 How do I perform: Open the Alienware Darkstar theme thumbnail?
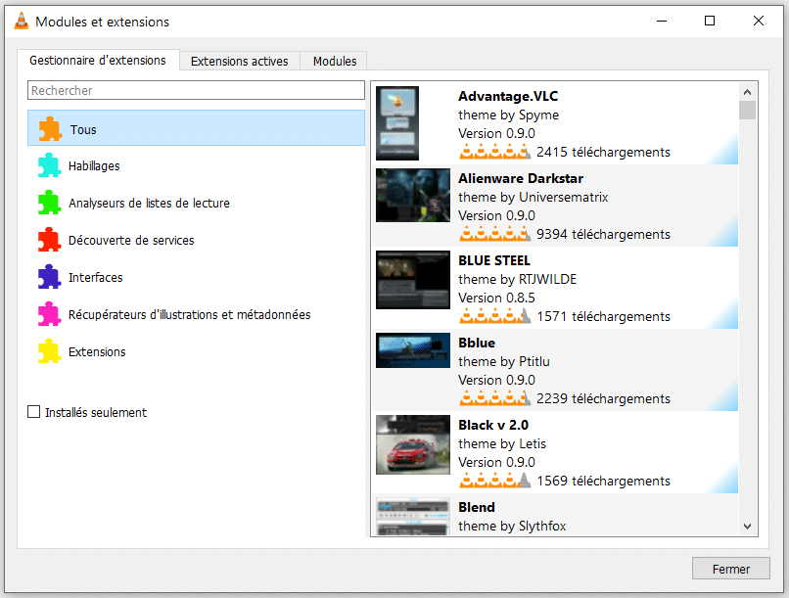412,196
